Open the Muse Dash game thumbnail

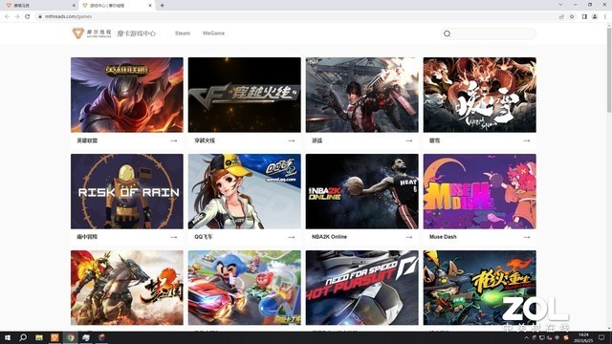coord(480,191)
